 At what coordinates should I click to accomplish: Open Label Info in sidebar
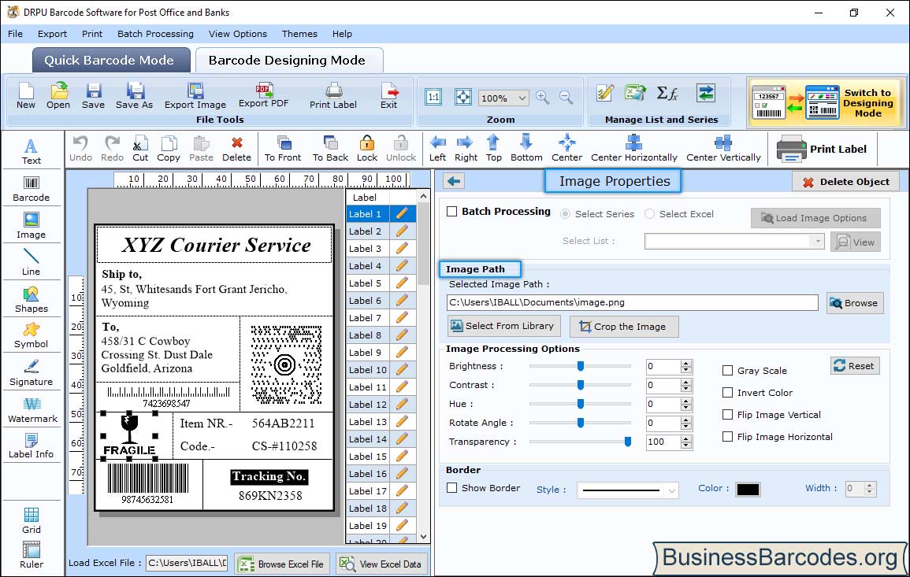[32, 446]
